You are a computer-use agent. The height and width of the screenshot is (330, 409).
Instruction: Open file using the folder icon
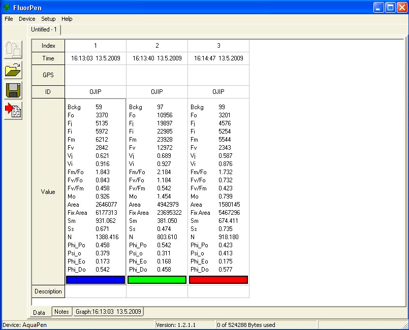(x=13, y=70)
